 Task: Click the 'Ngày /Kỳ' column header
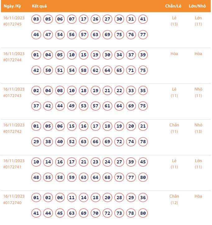point(12,6)
